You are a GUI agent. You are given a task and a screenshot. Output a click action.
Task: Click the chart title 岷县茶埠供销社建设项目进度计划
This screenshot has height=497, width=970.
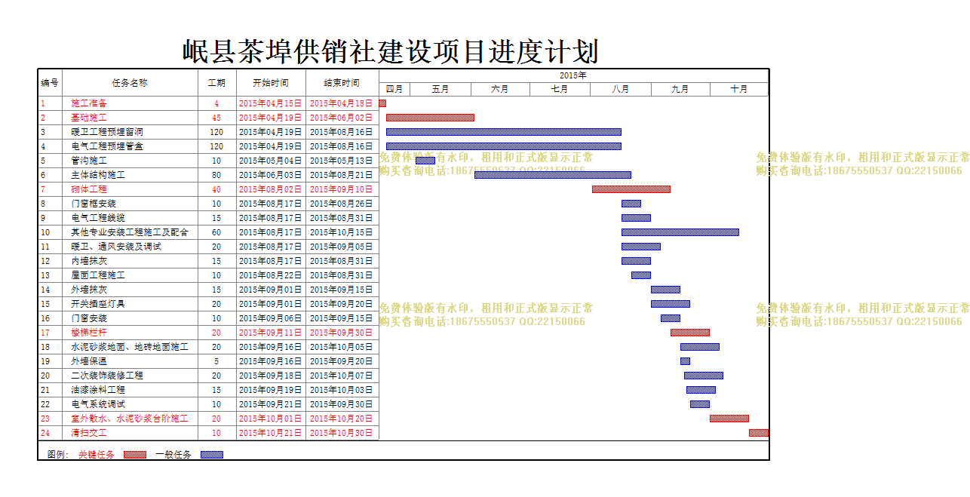coord(390,51)
